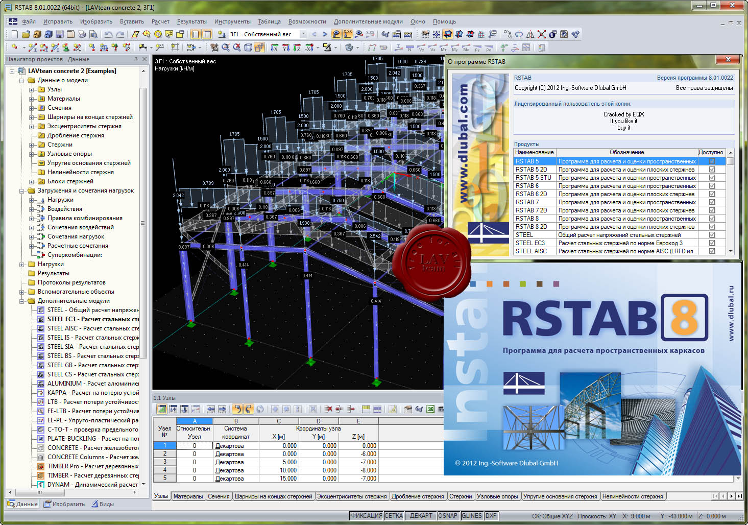Click the View in Y direction icon

coord(285,47)
